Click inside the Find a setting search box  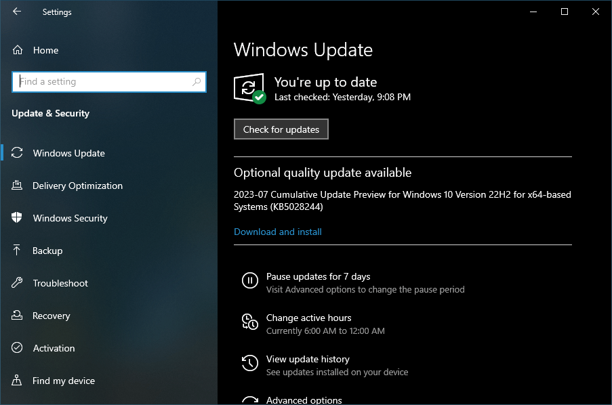point(102,81)
